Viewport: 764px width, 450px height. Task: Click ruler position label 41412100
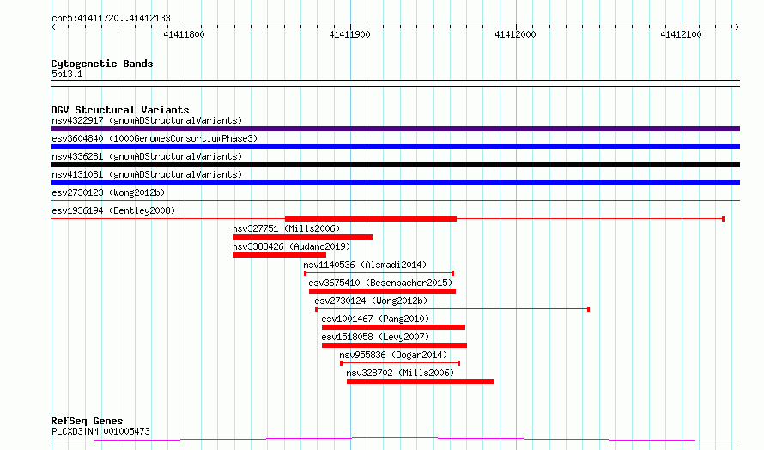(x=682, y=34)
